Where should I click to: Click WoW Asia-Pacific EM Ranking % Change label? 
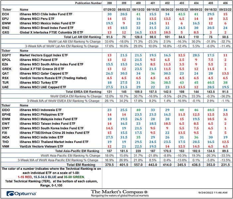point(70,156)
